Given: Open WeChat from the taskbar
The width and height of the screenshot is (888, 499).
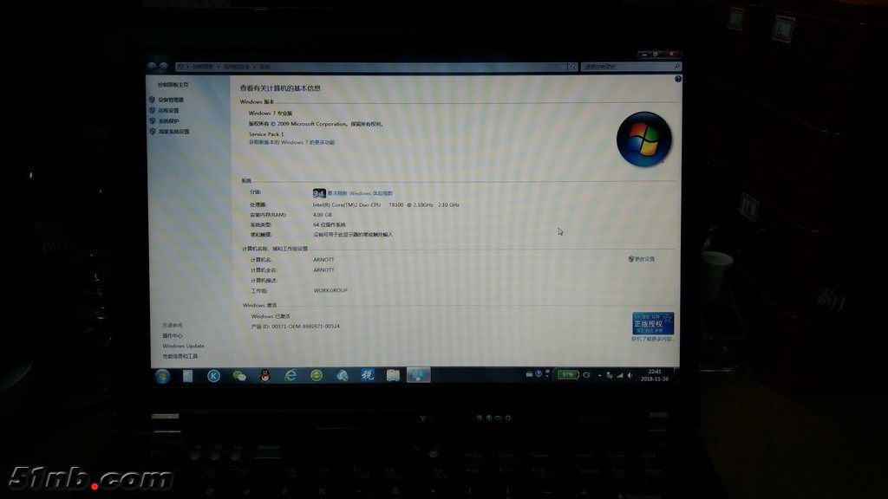Looking at the screenshot, I should pos(239,376).
